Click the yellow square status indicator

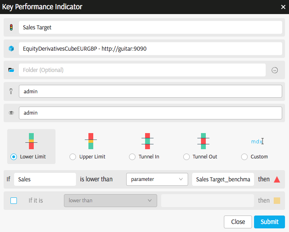pos(277,201)
